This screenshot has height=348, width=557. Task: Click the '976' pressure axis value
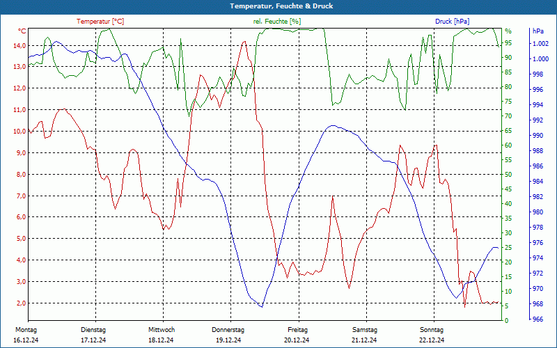pos(538,243)
